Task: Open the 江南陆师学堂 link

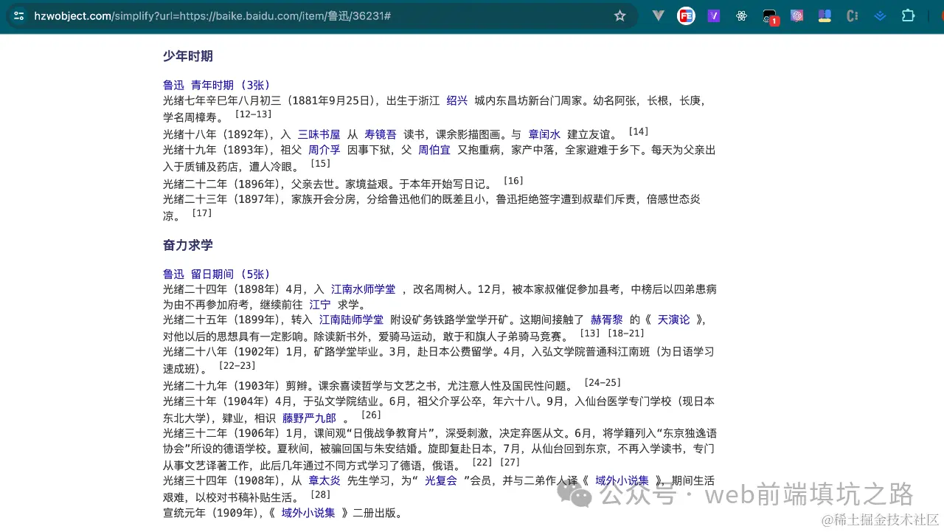Action: [351, 319]
